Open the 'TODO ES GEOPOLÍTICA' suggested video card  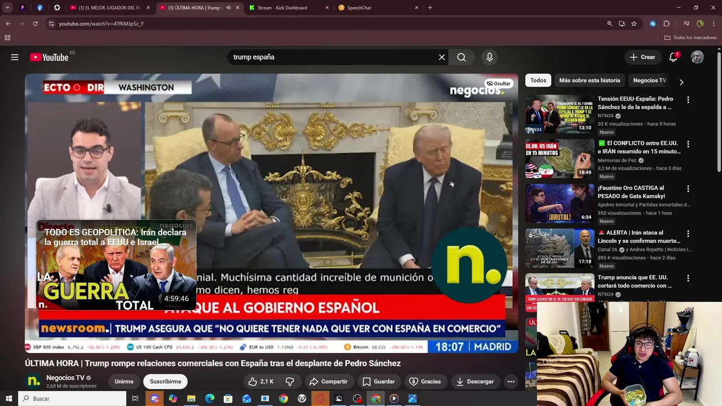pyautogui.click(x=117, y=266)
